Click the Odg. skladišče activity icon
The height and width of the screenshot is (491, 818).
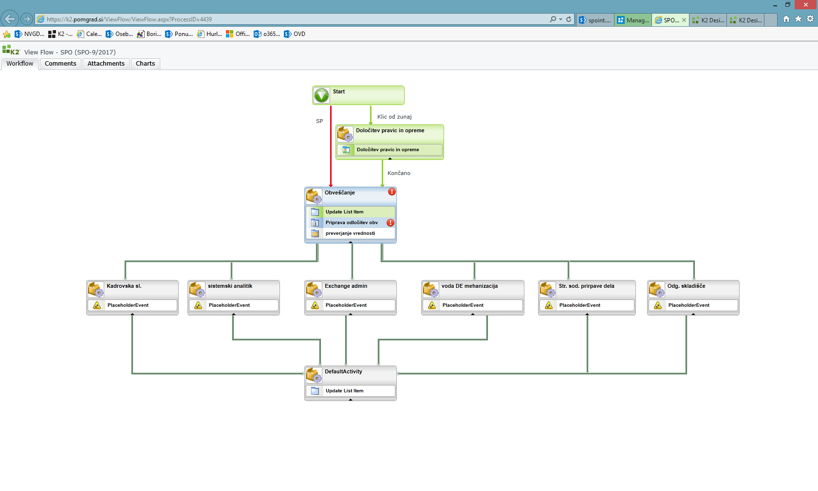tap(656, 289)
